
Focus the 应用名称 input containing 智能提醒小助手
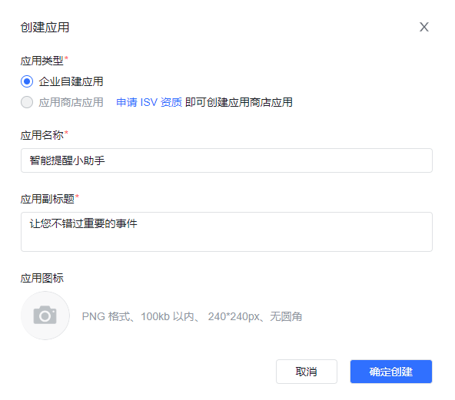(227, 160)
